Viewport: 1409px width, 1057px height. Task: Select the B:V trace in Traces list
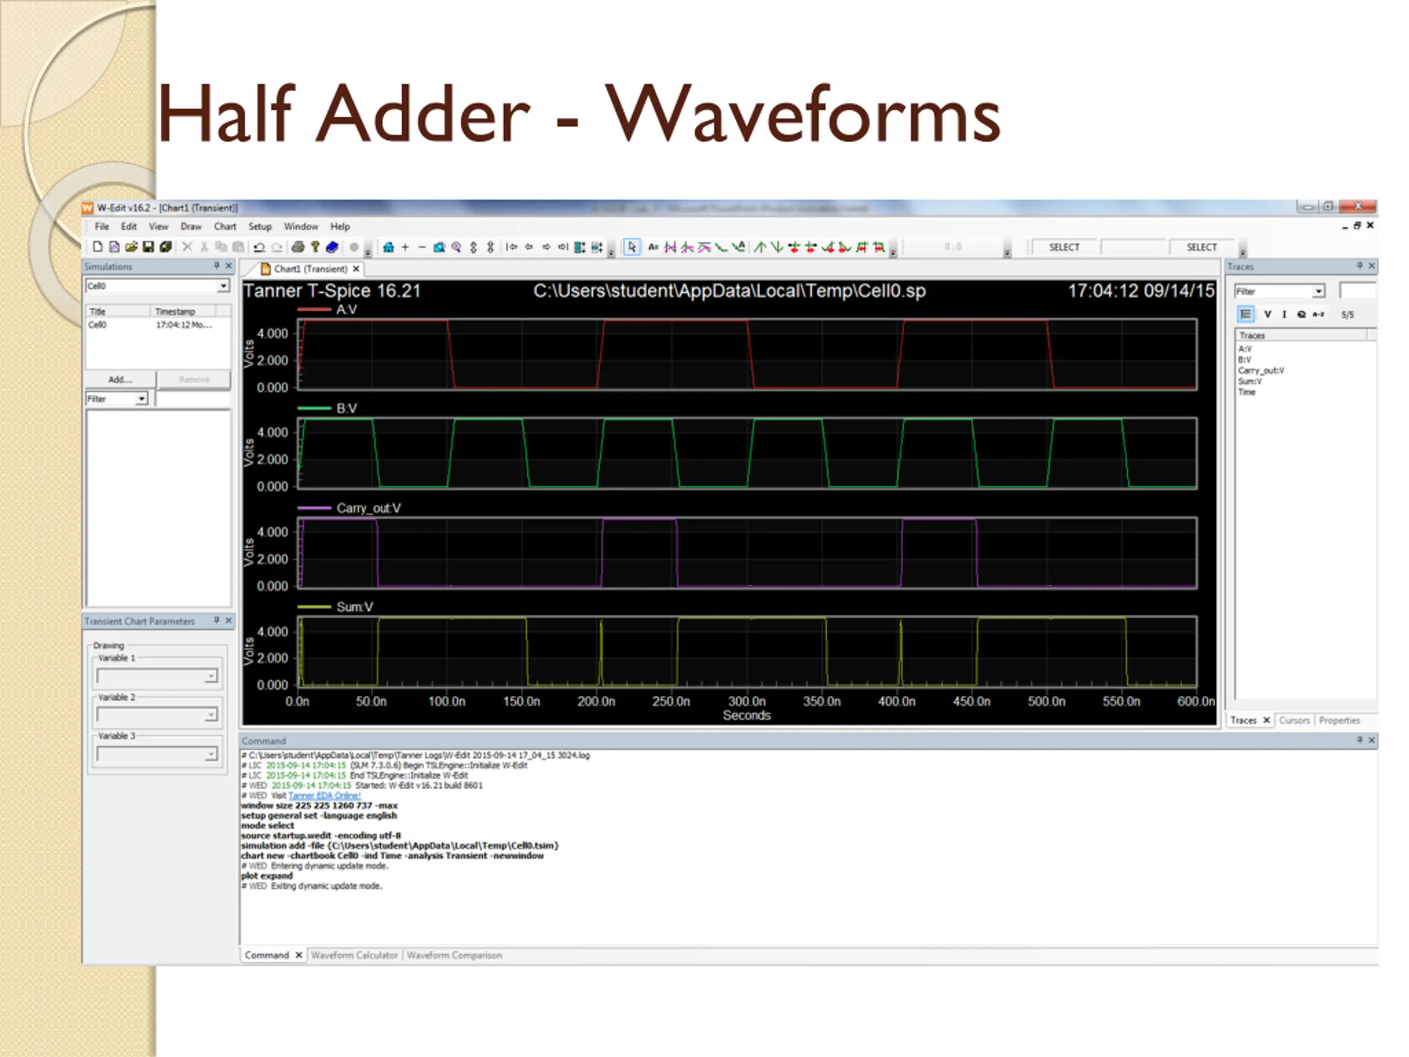coord(1244,360)
